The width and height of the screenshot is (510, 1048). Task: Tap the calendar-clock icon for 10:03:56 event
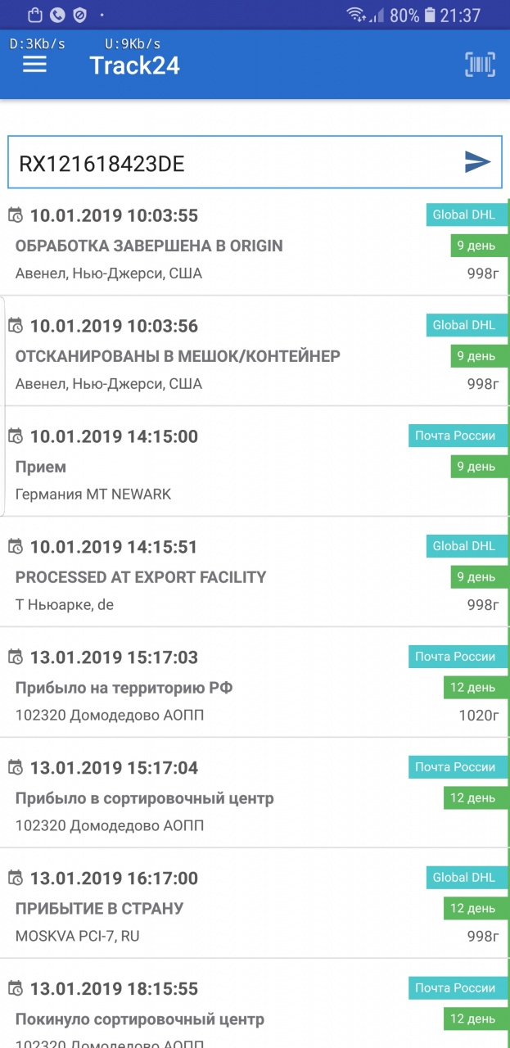click(x=16, y=326)
